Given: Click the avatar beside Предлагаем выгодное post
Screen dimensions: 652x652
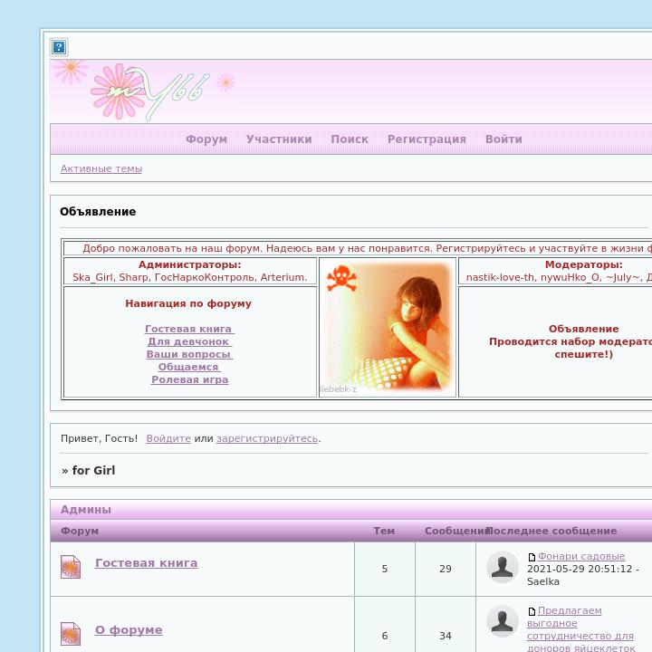Looking at the screenshot, I should point(503,621).
